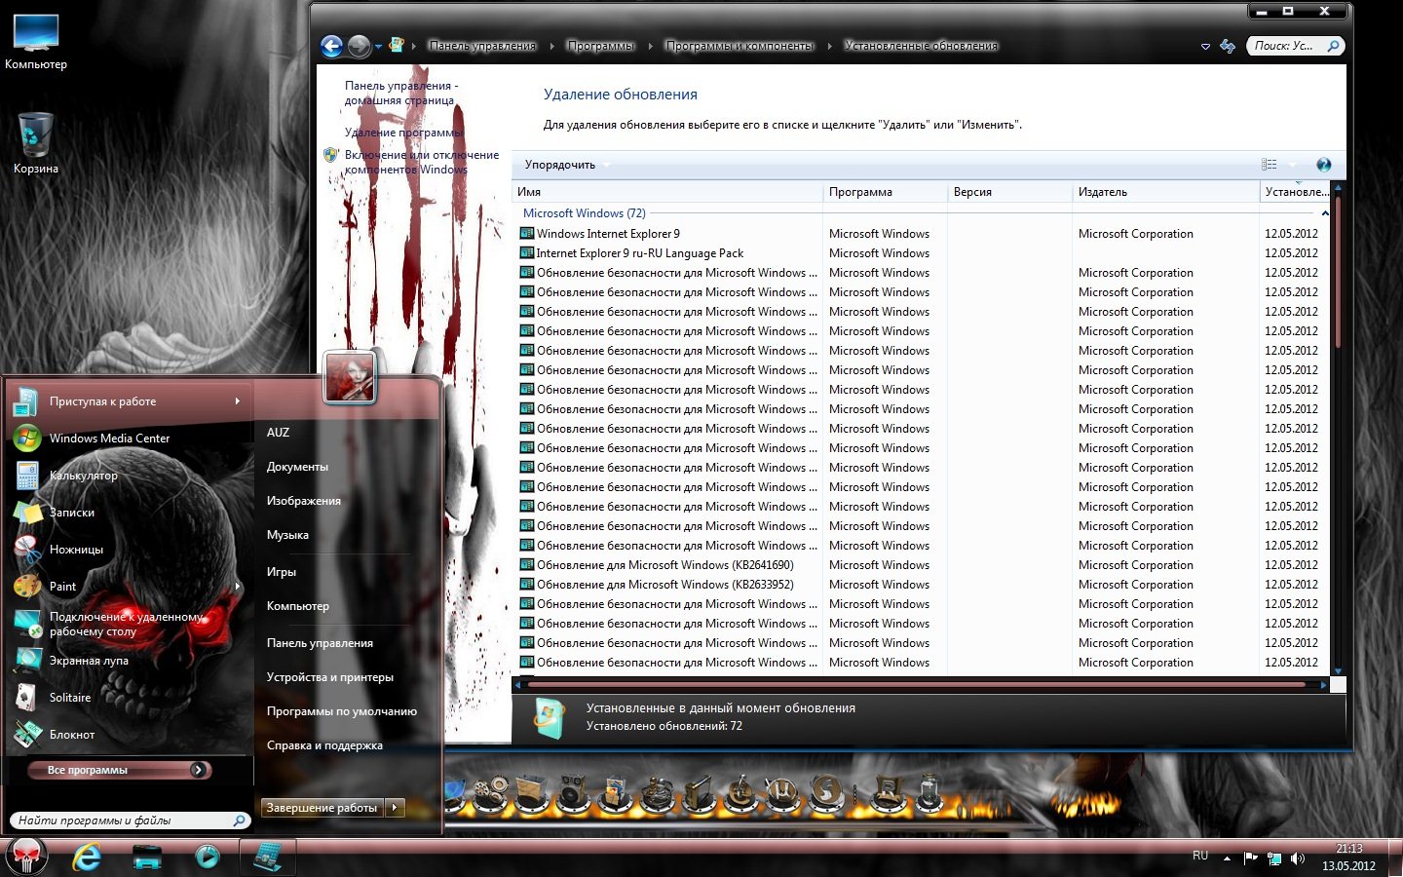The image size is (1403, 877).
Task: Click the Control Panel taskbar button
Action: tap(268, 857)
